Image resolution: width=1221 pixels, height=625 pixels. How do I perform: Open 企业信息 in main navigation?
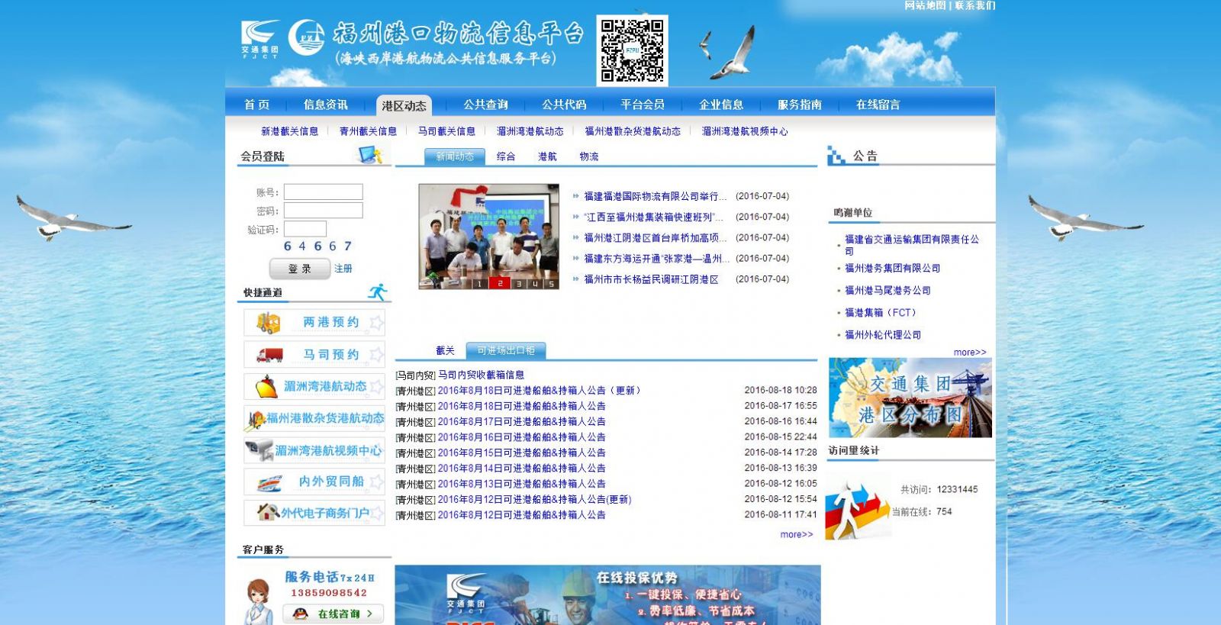721,105
